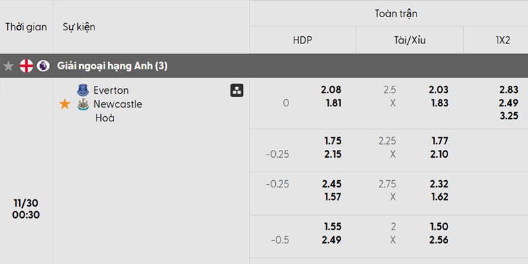Select the HDP column header
528x264 pixels.
(302, 40)
